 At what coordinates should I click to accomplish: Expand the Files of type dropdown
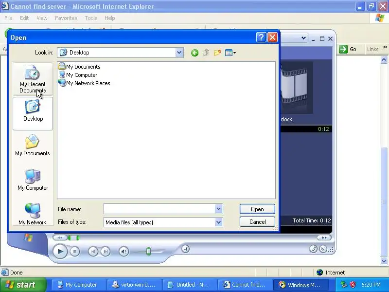[218, 222]
